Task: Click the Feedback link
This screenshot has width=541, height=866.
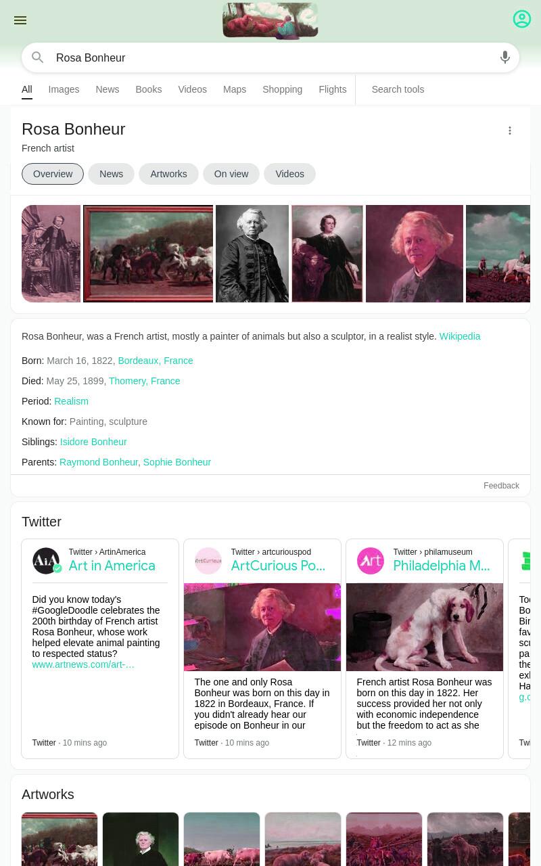Action: pos(501,486)
